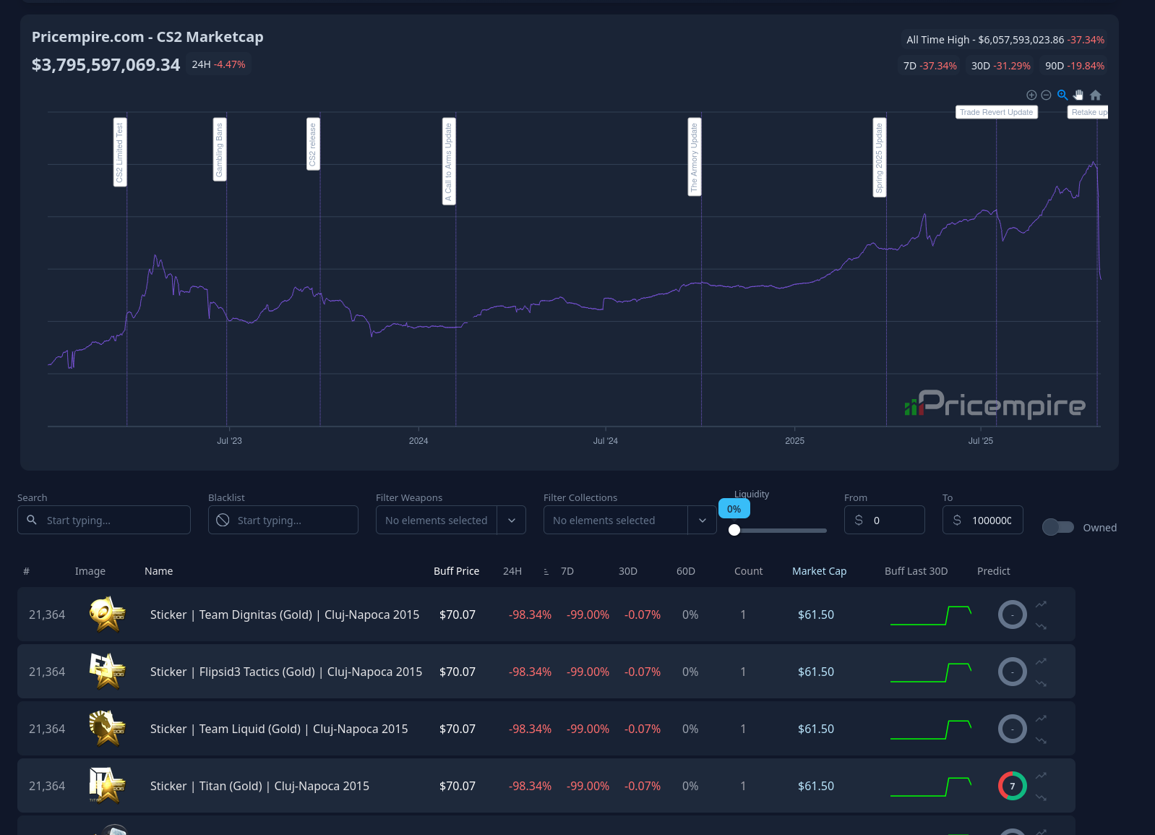Image resolution: width=1155 pixels, height=835 pixels.
Task: Expand the Filter Weapons dropdown
Action: point(511,521)
